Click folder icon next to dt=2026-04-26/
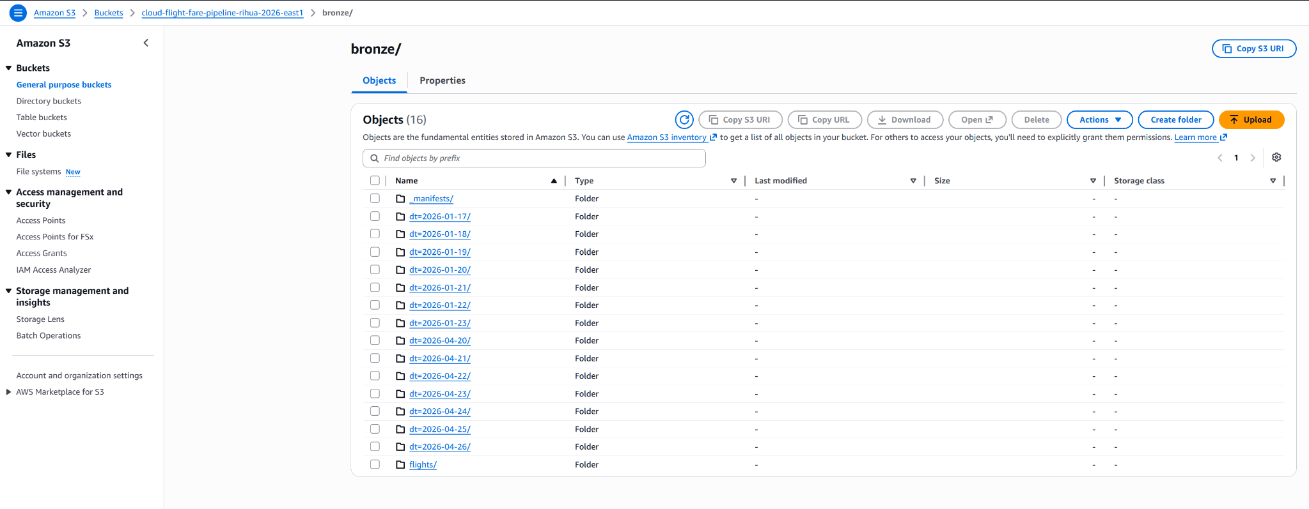The height and width of the screenshot is (509, 1309). click(x=400, y=446)
